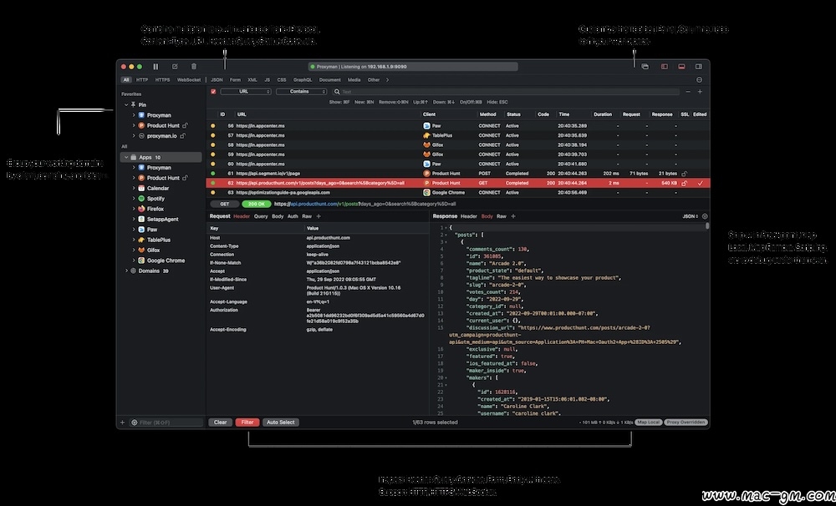This screenshot has width=836, height=506.
Task: Click the Gifox app icon in the sidebar
Action: click(x=141, y=250)
